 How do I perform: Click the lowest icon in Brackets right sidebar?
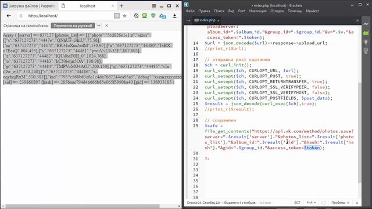[366, 51]
